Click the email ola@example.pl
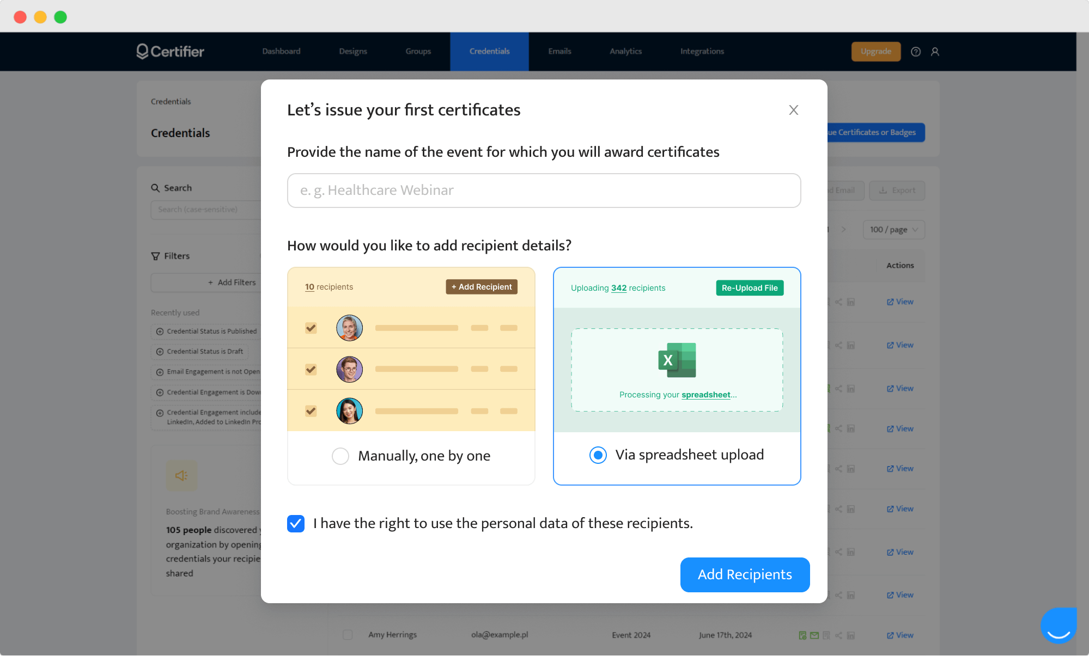Viewport: 1089px width, 656px height. [500, 635]
